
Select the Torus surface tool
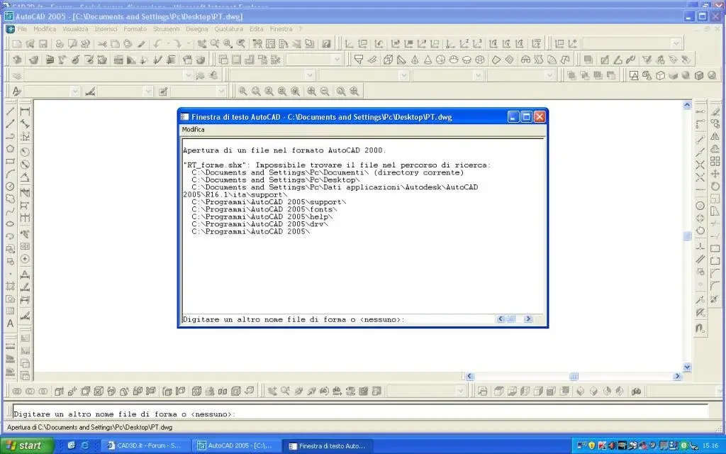480,60
